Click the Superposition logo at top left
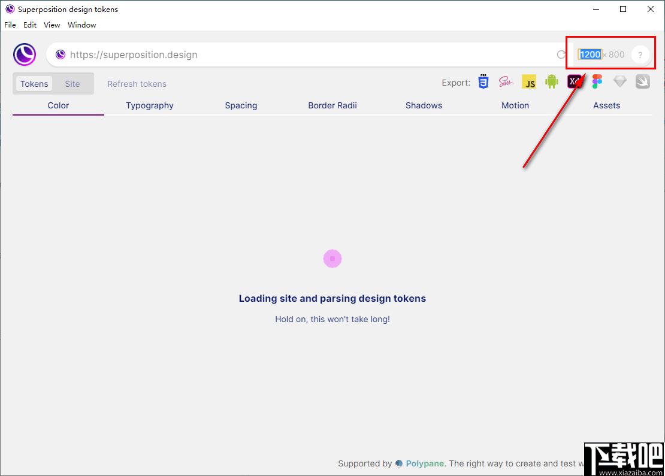 (x=25, y=54)
